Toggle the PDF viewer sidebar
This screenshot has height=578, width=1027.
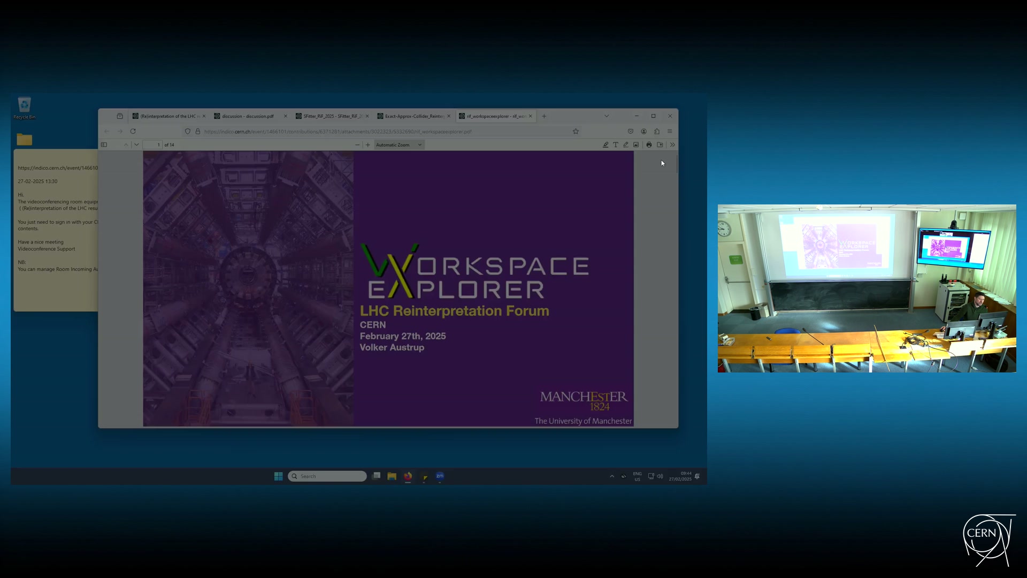pyautogui.click(x=104, y=144)
